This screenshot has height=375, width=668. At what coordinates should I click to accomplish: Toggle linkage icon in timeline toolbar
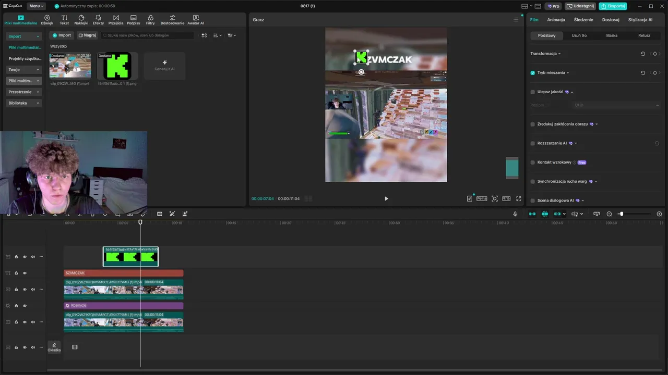click(557, 214)
